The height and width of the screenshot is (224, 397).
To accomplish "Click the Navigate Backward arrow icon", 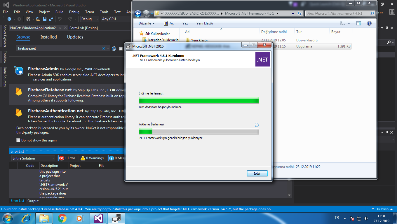I will tap(9, 18).
